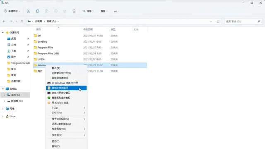Expand the 7-Zip submenu
Viewport: 265px width, 149px height.
[x=66, y=108]
